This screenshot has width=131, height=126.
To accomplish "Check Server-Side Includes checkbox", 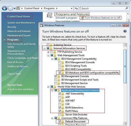I will click(x=60, y=114).
